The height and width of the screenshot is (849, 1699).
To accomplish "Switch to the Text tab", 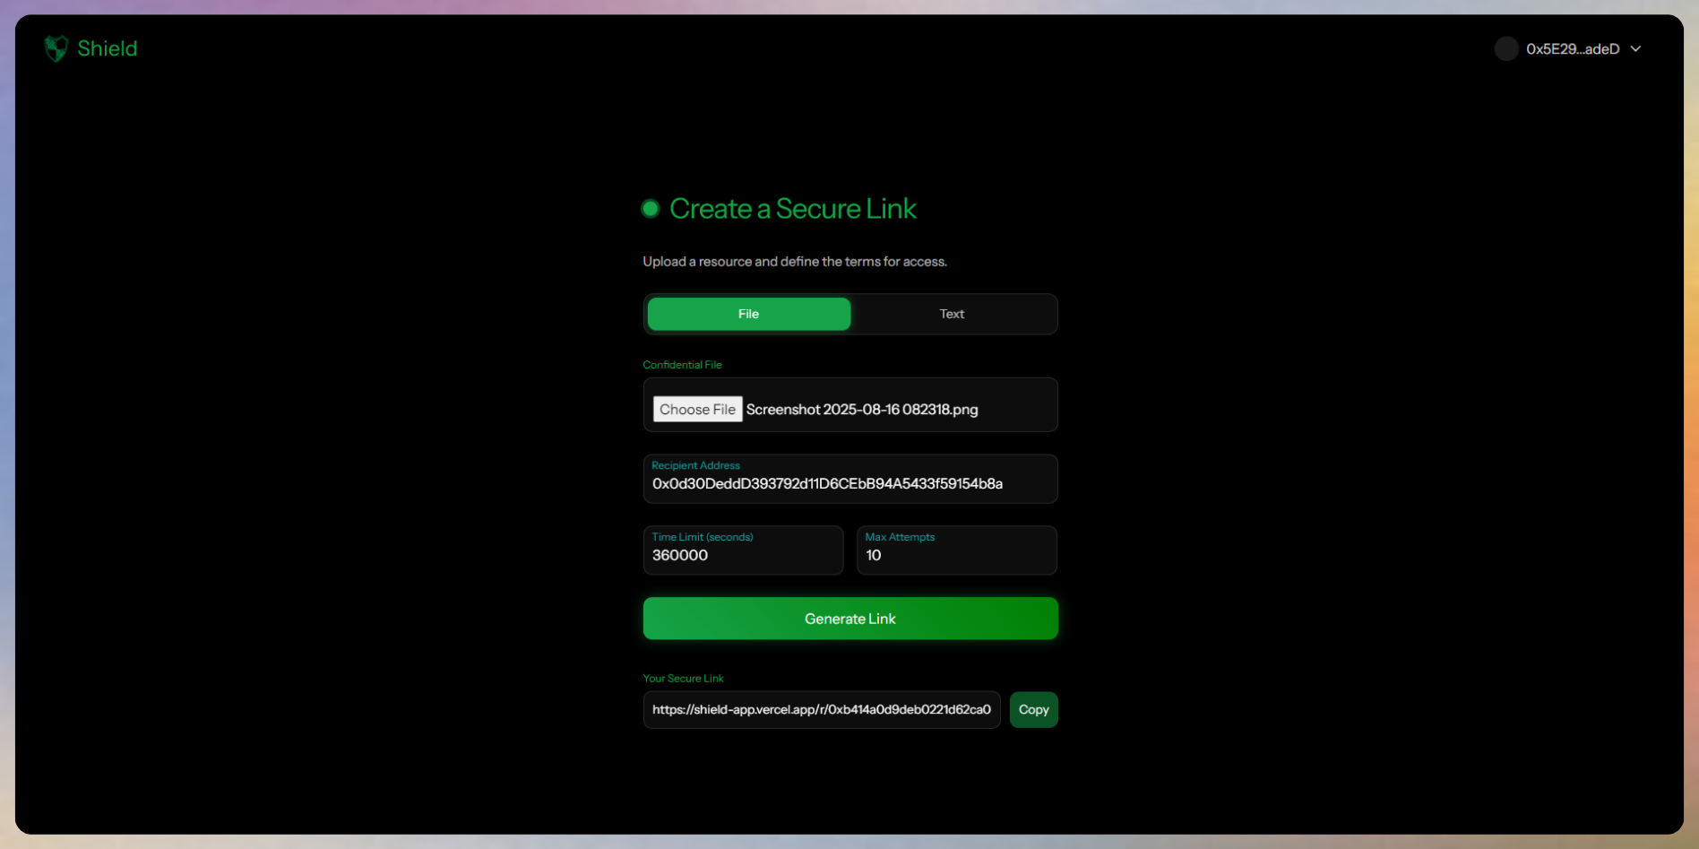I will (952, 314).
